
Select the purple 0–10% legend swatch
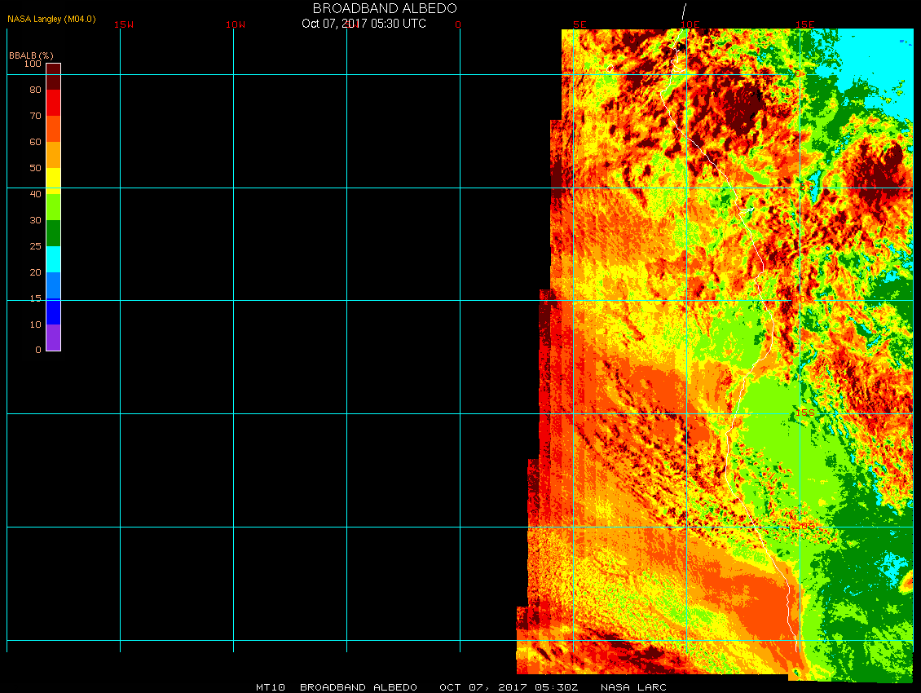pos(53,338)
